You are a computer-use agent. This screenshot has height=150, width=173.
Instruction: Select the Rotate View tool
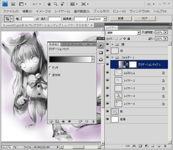pyautogui.click(x=62, y=4)
